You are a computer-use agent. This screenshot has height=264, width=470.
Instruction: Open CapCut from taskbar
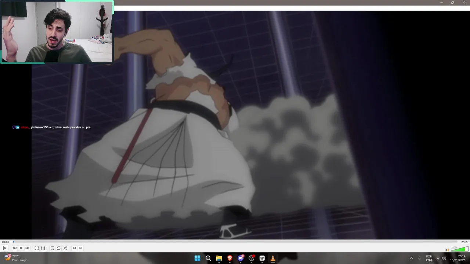pos(262,258)
